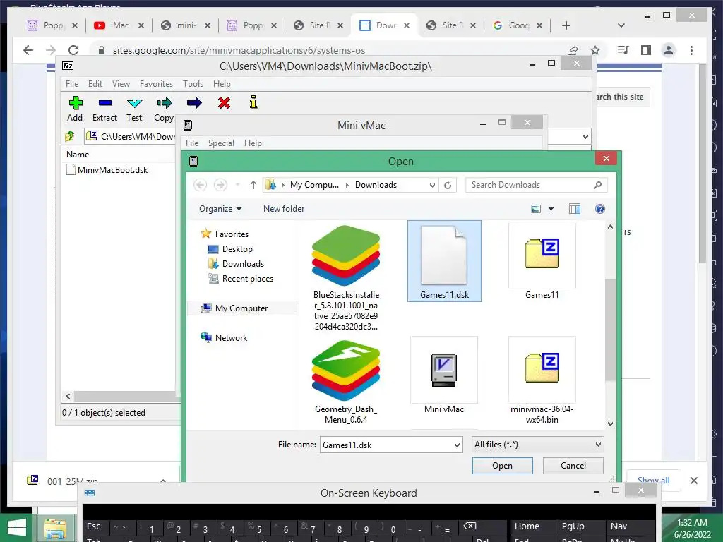Click the Chrome profile avatar
The height and width of the screenshot is (542, 723).
[668, 50]
